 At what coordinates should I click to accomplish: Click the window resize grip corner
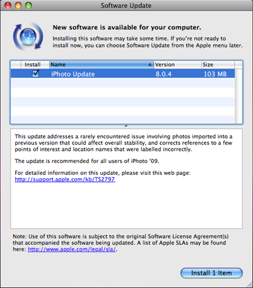point(249,284)
